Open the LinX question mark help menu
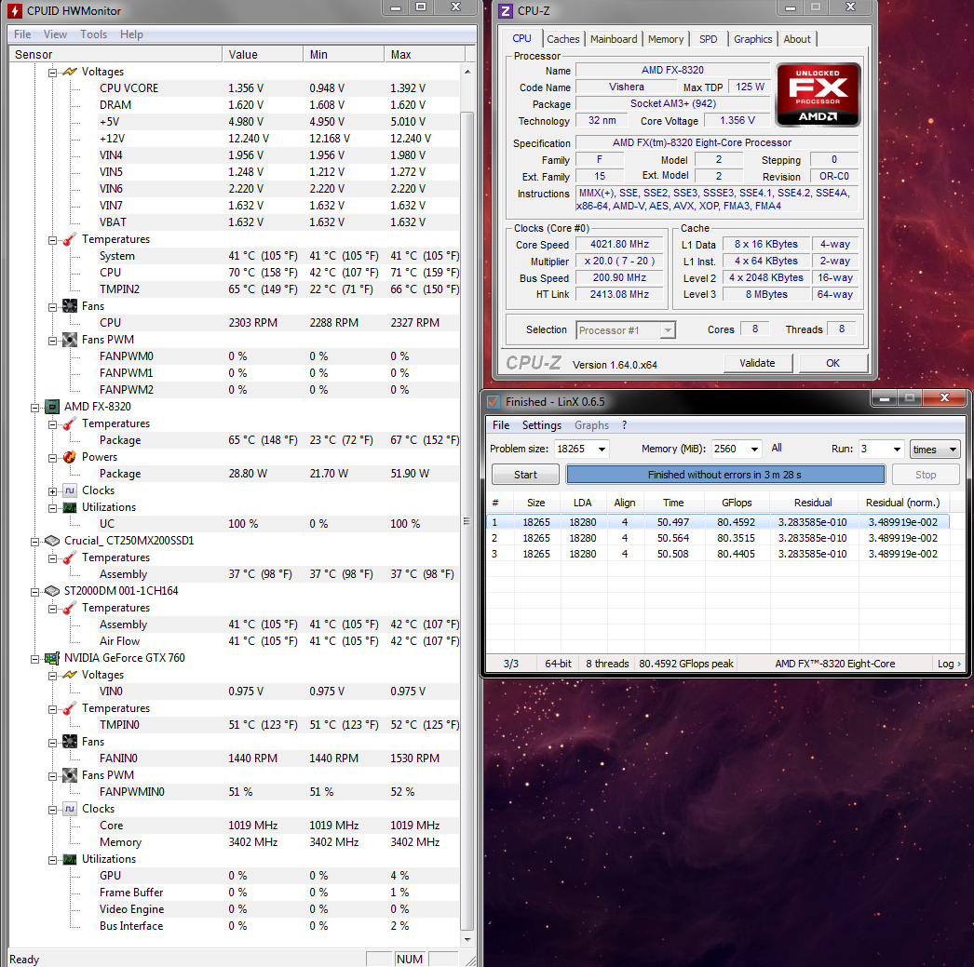Screen dimensions: 974x967 pos(624,425)
